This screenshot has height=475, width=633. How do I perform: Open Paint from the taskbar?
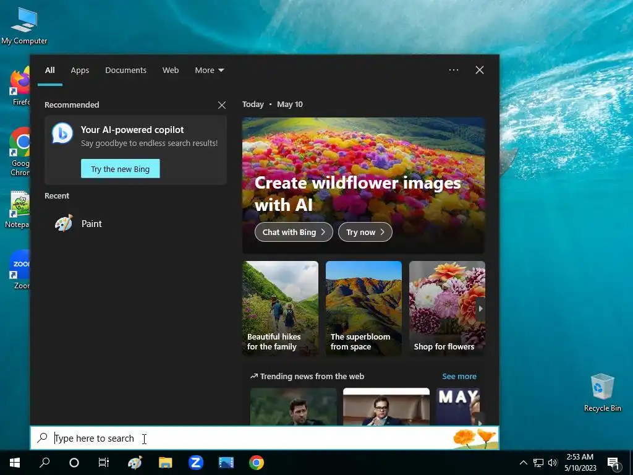click(135, 463)
